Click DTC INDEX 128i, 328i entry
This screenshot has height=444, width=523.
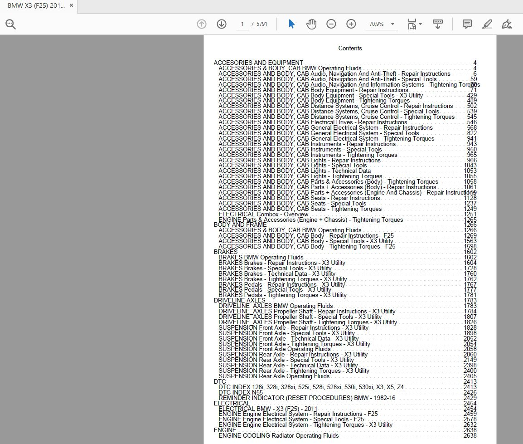pos(311,387)
